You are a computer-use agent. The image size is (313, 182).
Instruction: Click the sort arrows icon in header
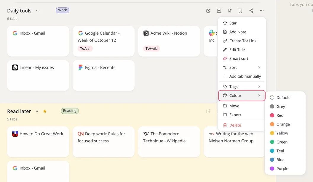click(230, 11)
